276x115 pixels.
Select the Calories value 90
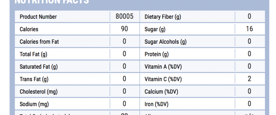pos(124,29)
